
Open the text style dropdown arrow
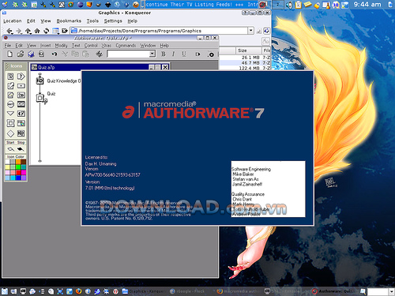[x=152, y=54]
